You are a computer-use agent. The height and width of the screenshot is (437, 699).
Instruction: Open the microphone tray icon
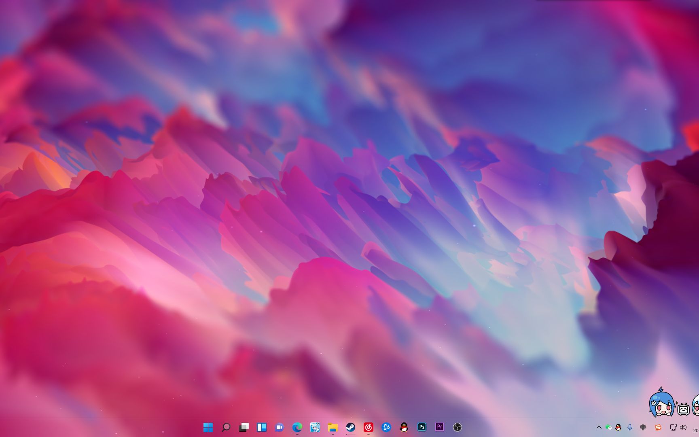coord(630,427)
